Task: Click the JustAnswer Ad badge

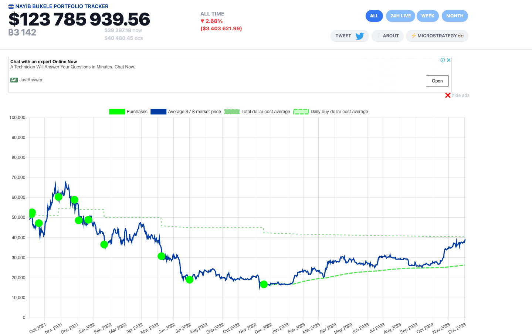Action: tap(14, 80)
